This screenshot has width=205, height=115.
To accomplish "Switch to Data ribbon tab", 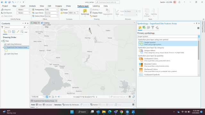I will pos(106,6).
